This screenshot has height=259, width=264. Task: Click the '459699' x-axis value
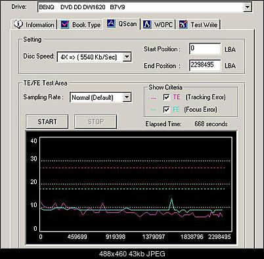pos(77,237)
